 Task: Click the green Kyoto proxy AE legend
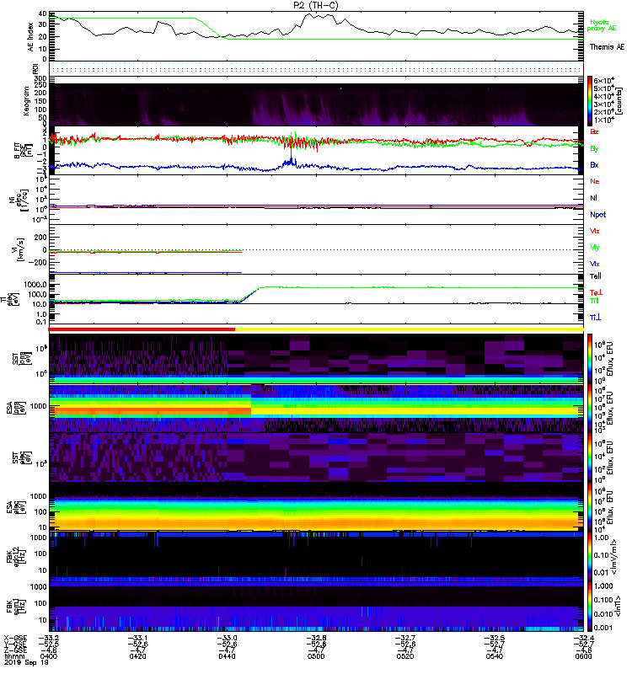(601, 25)
